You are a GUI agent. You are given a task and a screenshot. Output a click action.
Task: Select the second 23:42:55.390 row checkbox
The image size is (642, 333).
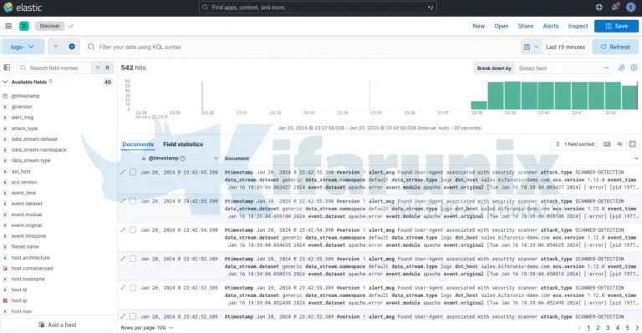pyautogui.click(x=133, y=201)
